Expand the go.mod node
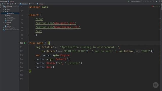Screen dimensions: 162x91 pos(4,22)
